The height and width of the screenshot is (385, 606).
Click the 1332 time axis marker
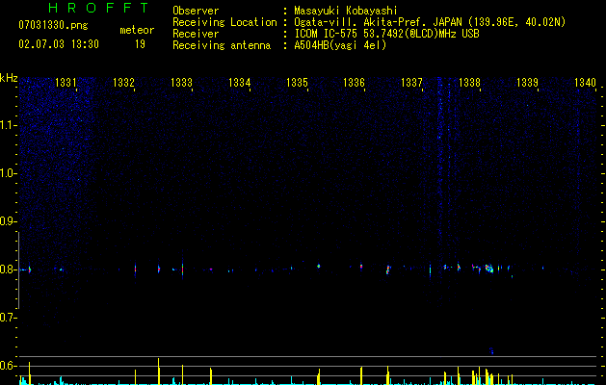coord(123,82)
